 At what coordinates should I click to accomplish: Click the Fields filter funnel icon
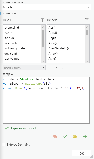[43, 20]
